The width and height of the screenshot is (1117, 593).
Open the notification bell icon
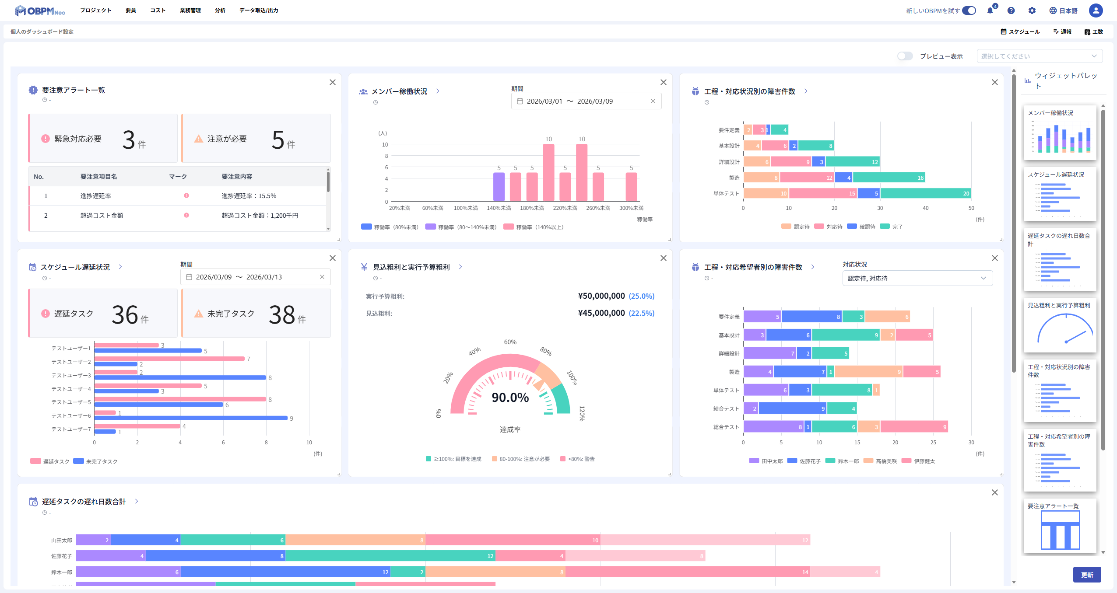coord(990,10)
